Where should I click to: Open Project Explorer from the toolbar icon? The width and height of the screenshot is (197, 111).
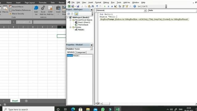120,6
